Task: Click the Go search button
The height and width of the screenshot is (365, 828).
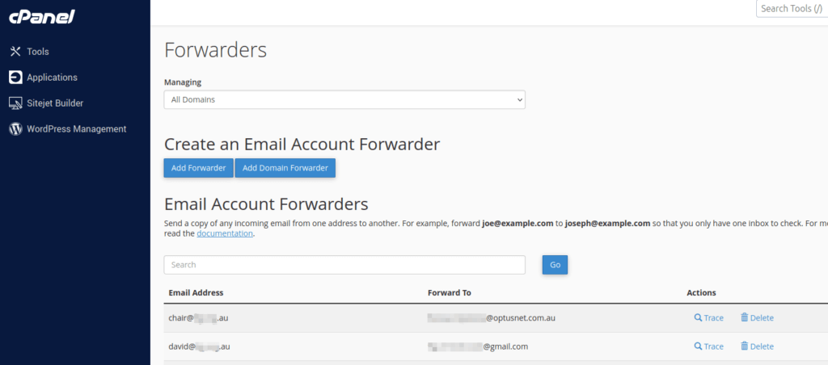Action: pos(555,265)
